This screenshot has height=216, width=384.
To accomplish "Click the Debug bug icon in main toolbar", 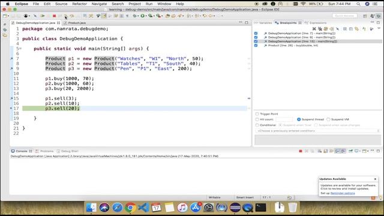I will pyautogui.click(x=134, y=16).
